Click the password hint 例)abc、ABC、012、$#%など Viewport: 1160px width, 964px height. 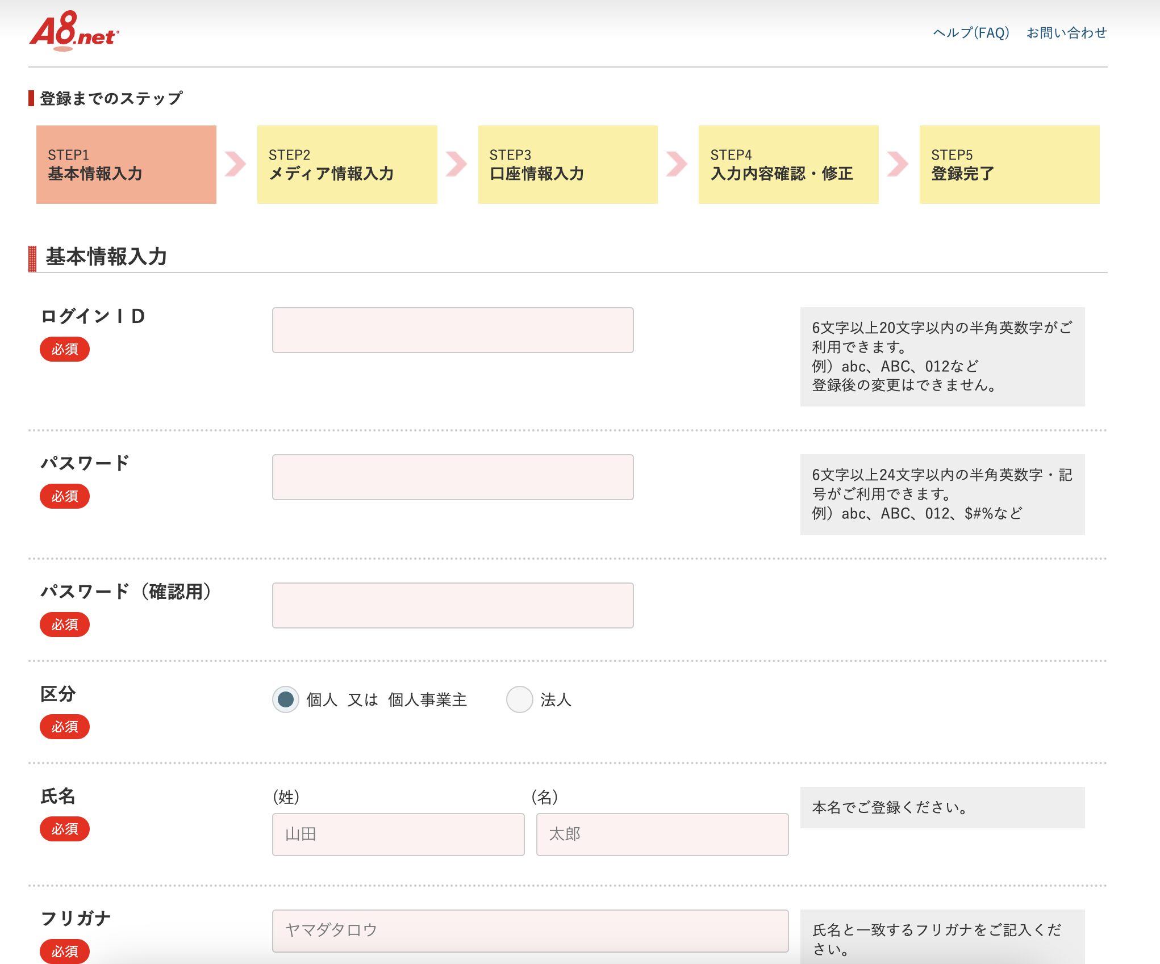[917, 514]
